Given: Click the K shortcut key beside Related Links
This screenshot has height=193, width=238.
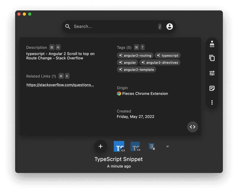Looking at the screenshot, I should click(67, 76).
